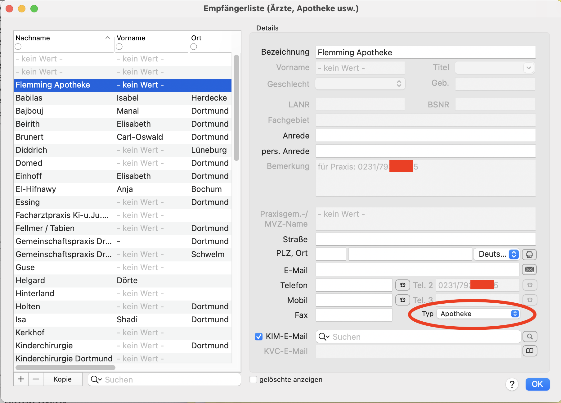Image resolution: width=561 pixels, height=403 pixels.
Task: Click the envelope icon next to E-Mail
Action: [x=529, y=269]
